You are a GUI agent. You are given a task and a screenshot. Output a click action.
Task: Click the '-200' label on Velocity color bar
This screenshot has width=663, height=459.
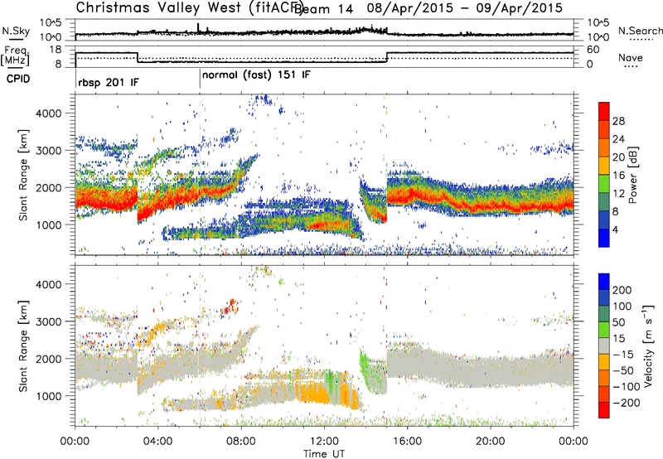pos(627,403)
